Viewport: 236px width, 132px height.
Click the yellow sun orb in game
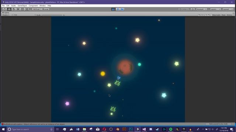tap(103, 74)
